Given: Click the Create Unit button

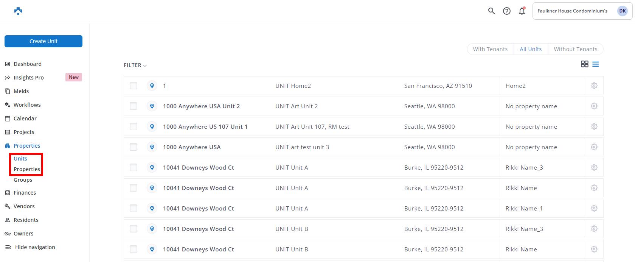Looking at the screenshot, I should (x=43, y=41).
